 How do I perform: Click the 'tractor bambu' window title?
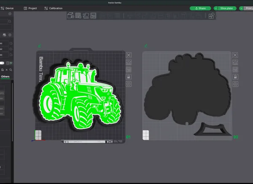(115, 3)
